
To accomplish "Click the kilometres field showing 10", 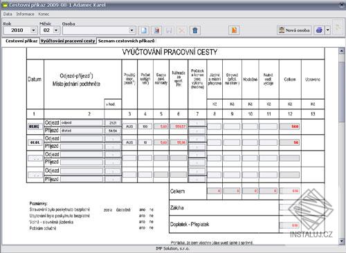I will [x=145, y=142].
